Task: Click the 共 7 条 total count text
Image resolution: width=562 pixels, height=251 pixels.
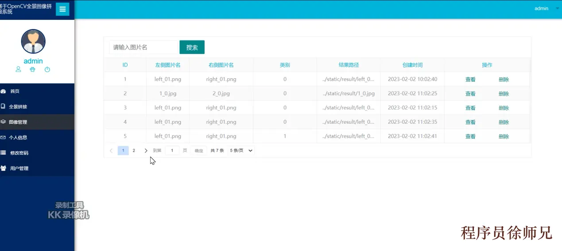Action: (x=217, y=151)
